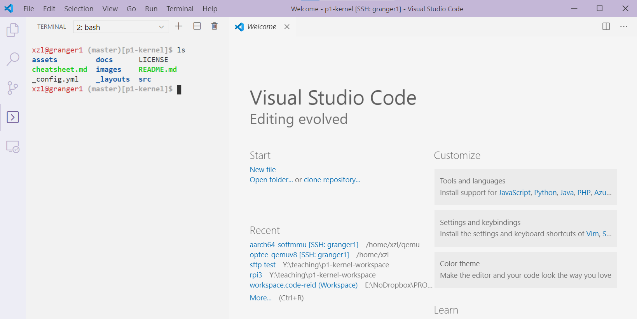This screenshot has width=637, height=319.
Task: Open the Search view in activity bar
Action: point(13,59)
